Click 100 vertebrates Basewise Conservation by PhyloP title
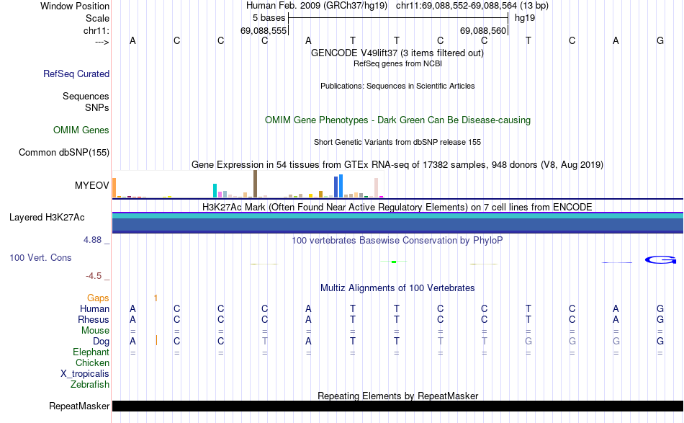Image resolution: width=684 pixels, height=423 pixels. tap(397, 240)
